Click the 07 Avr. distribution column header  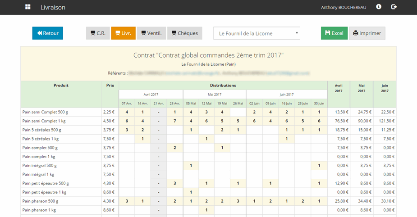127,103
